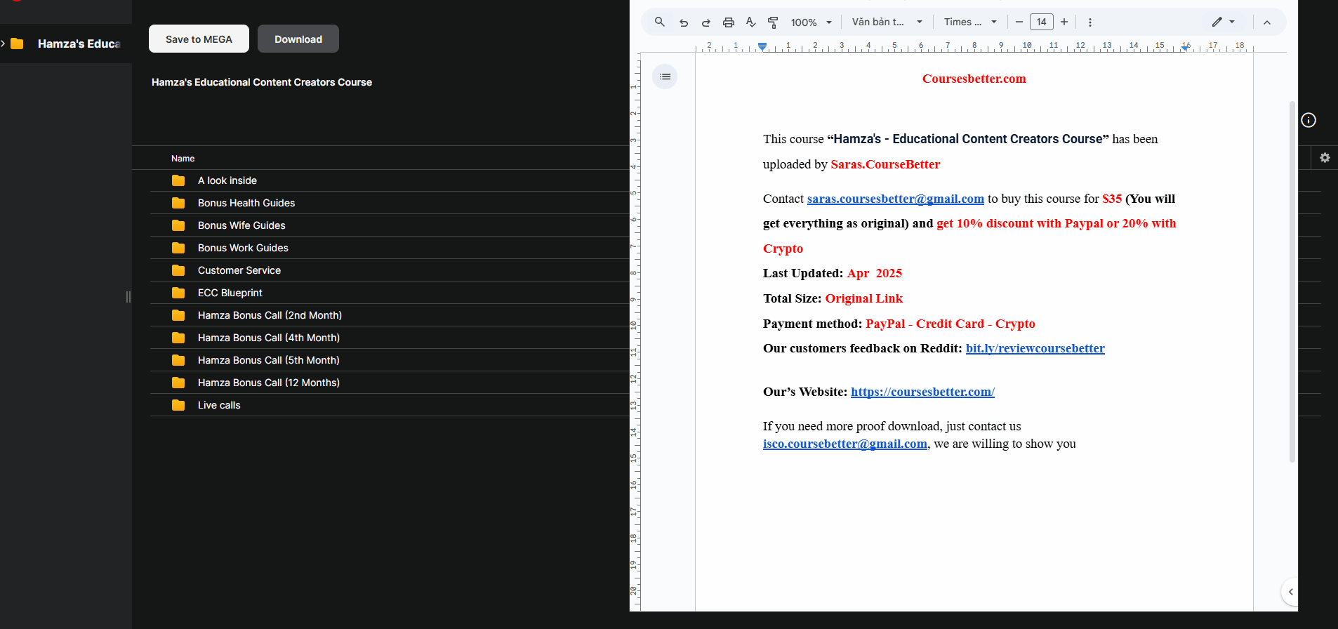Open Hamza Bonus Call (5th Month) folder

[390, 360]
